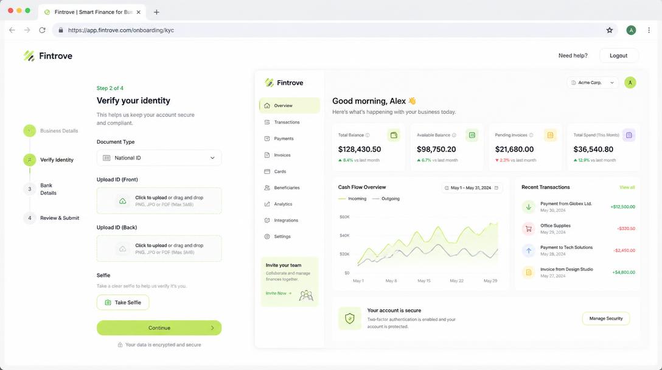The height and width of the screenshot is (370, 662).
Task: Open the browser profile avatar A
Action: pyautogui.click(x=631, y=30)
